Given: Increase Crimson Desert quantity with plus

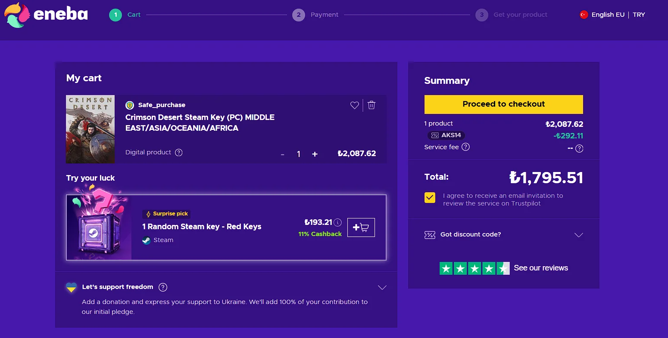Looking at the screenshot, I should 315,154.
